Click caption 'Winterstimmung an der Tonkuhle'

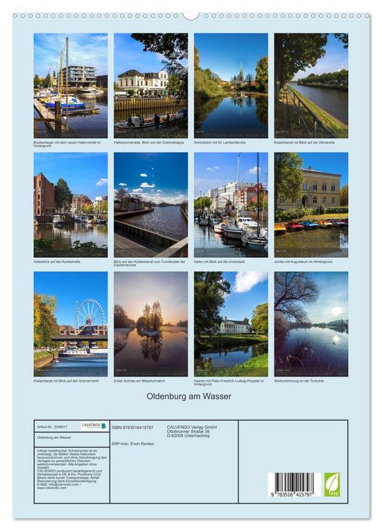(299, 381)
